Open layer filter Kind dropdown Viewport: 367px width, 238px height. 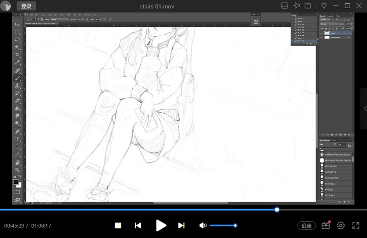pos(325,19)
